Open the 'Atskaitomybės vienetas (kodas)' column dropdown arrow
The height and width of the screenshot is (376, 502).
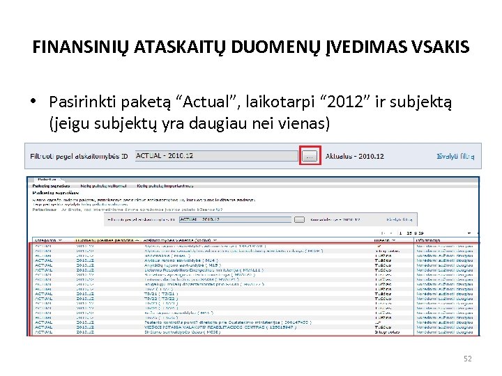point(215,240)
